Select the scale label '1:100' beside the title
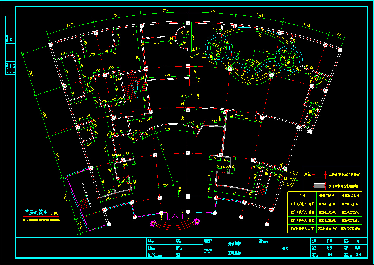The image size is (374, 265). click(54, 213)
